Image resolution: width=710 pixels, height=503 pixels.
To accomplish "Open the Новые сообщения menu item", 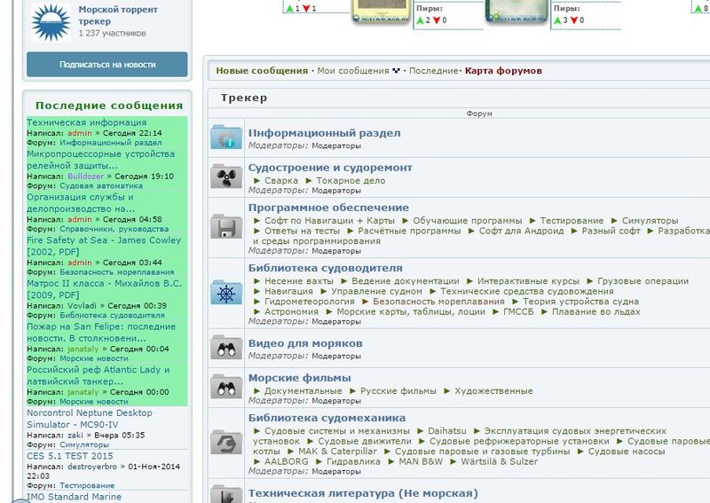I will tap(262, 71).
